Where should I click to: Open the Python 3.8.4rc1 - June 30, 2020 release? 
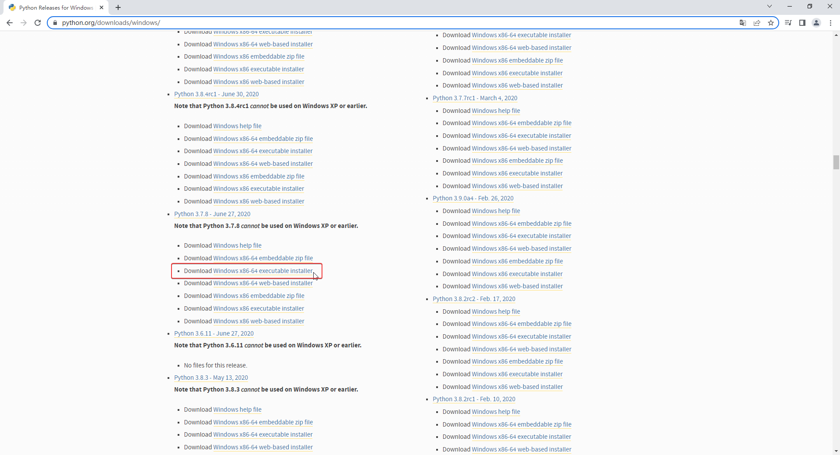[x=216, y=94]
